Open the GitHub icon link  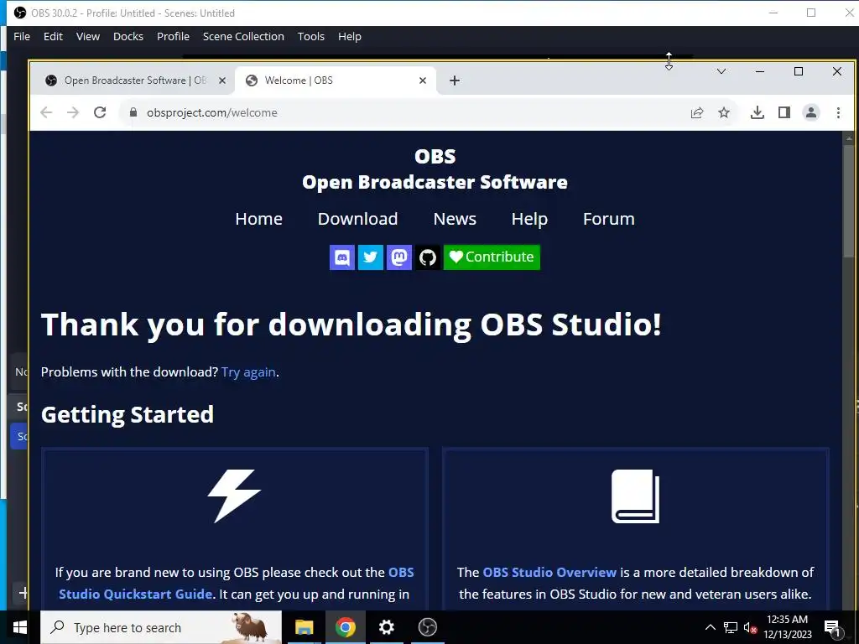(427, 257)
